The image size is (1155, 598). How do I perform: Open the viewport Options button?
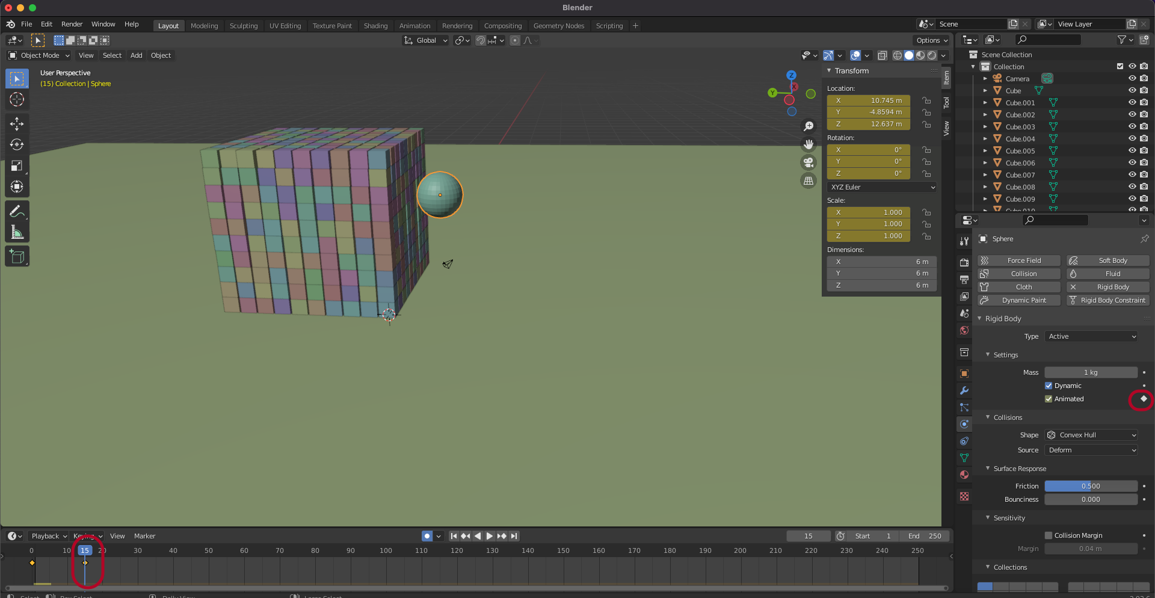point(932,40)
